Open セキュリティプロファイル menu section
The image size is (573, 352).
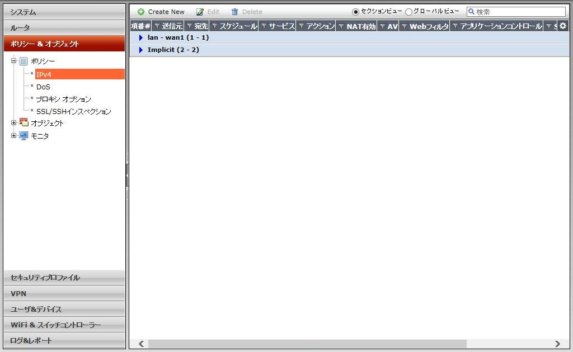point(64,278)
